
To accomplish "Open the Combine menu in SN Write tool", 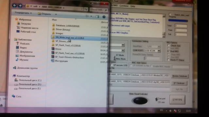I will 124,6.
